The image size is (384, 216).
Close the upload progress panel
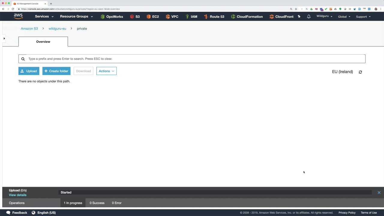click(379, 193)
